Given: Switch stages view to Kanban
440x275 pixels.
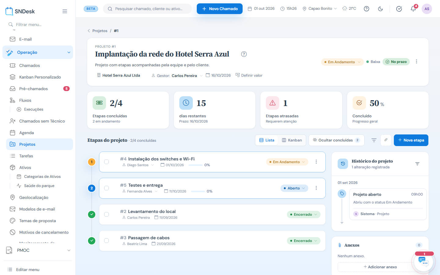Looking at the screenshot, I should click(292, 140).
